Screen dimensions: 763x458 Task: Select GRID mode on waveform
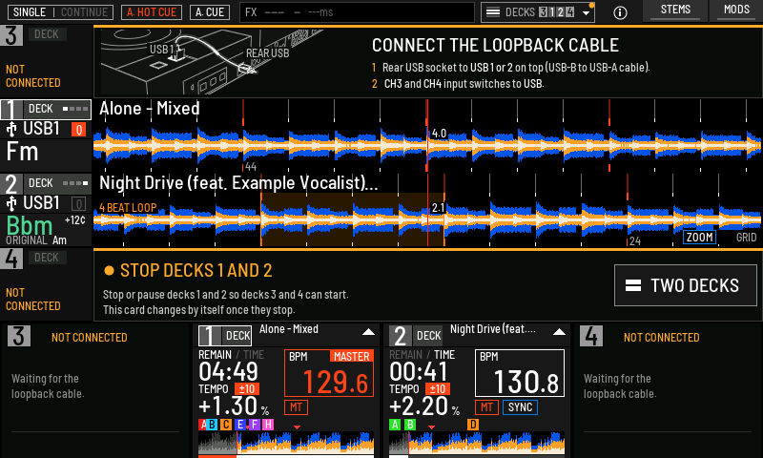746,238
